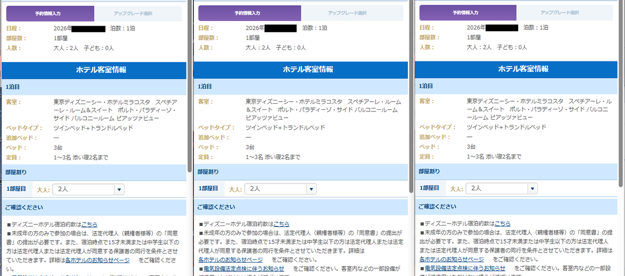
Task: Click 1部屋目 label in middle panel
Action: coord(209,189)
